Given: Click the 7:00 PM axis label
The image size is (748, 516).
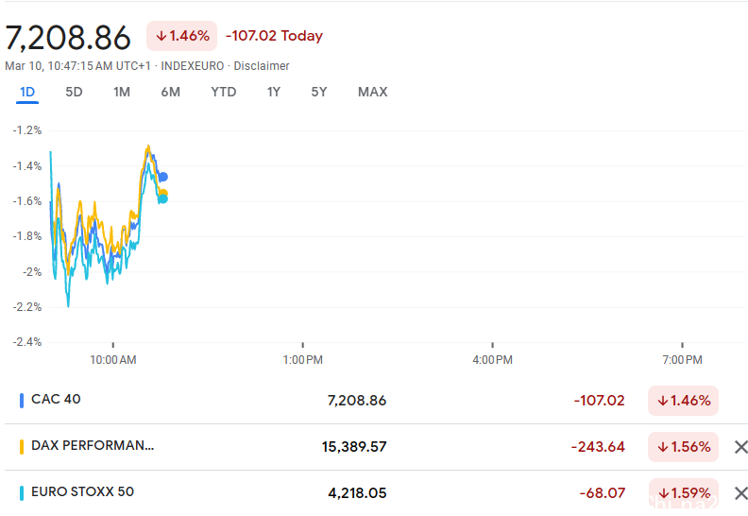Looking at the screenshot, I should click(682, 360).
